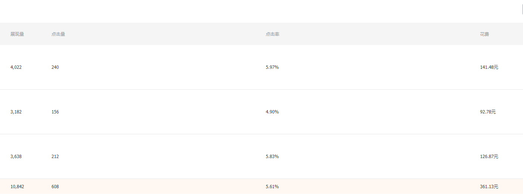Image resolution: width=523 pixels, height=196 pixels.
Task: Select the 4.90% click rate cell
Action: pos(272,112)
